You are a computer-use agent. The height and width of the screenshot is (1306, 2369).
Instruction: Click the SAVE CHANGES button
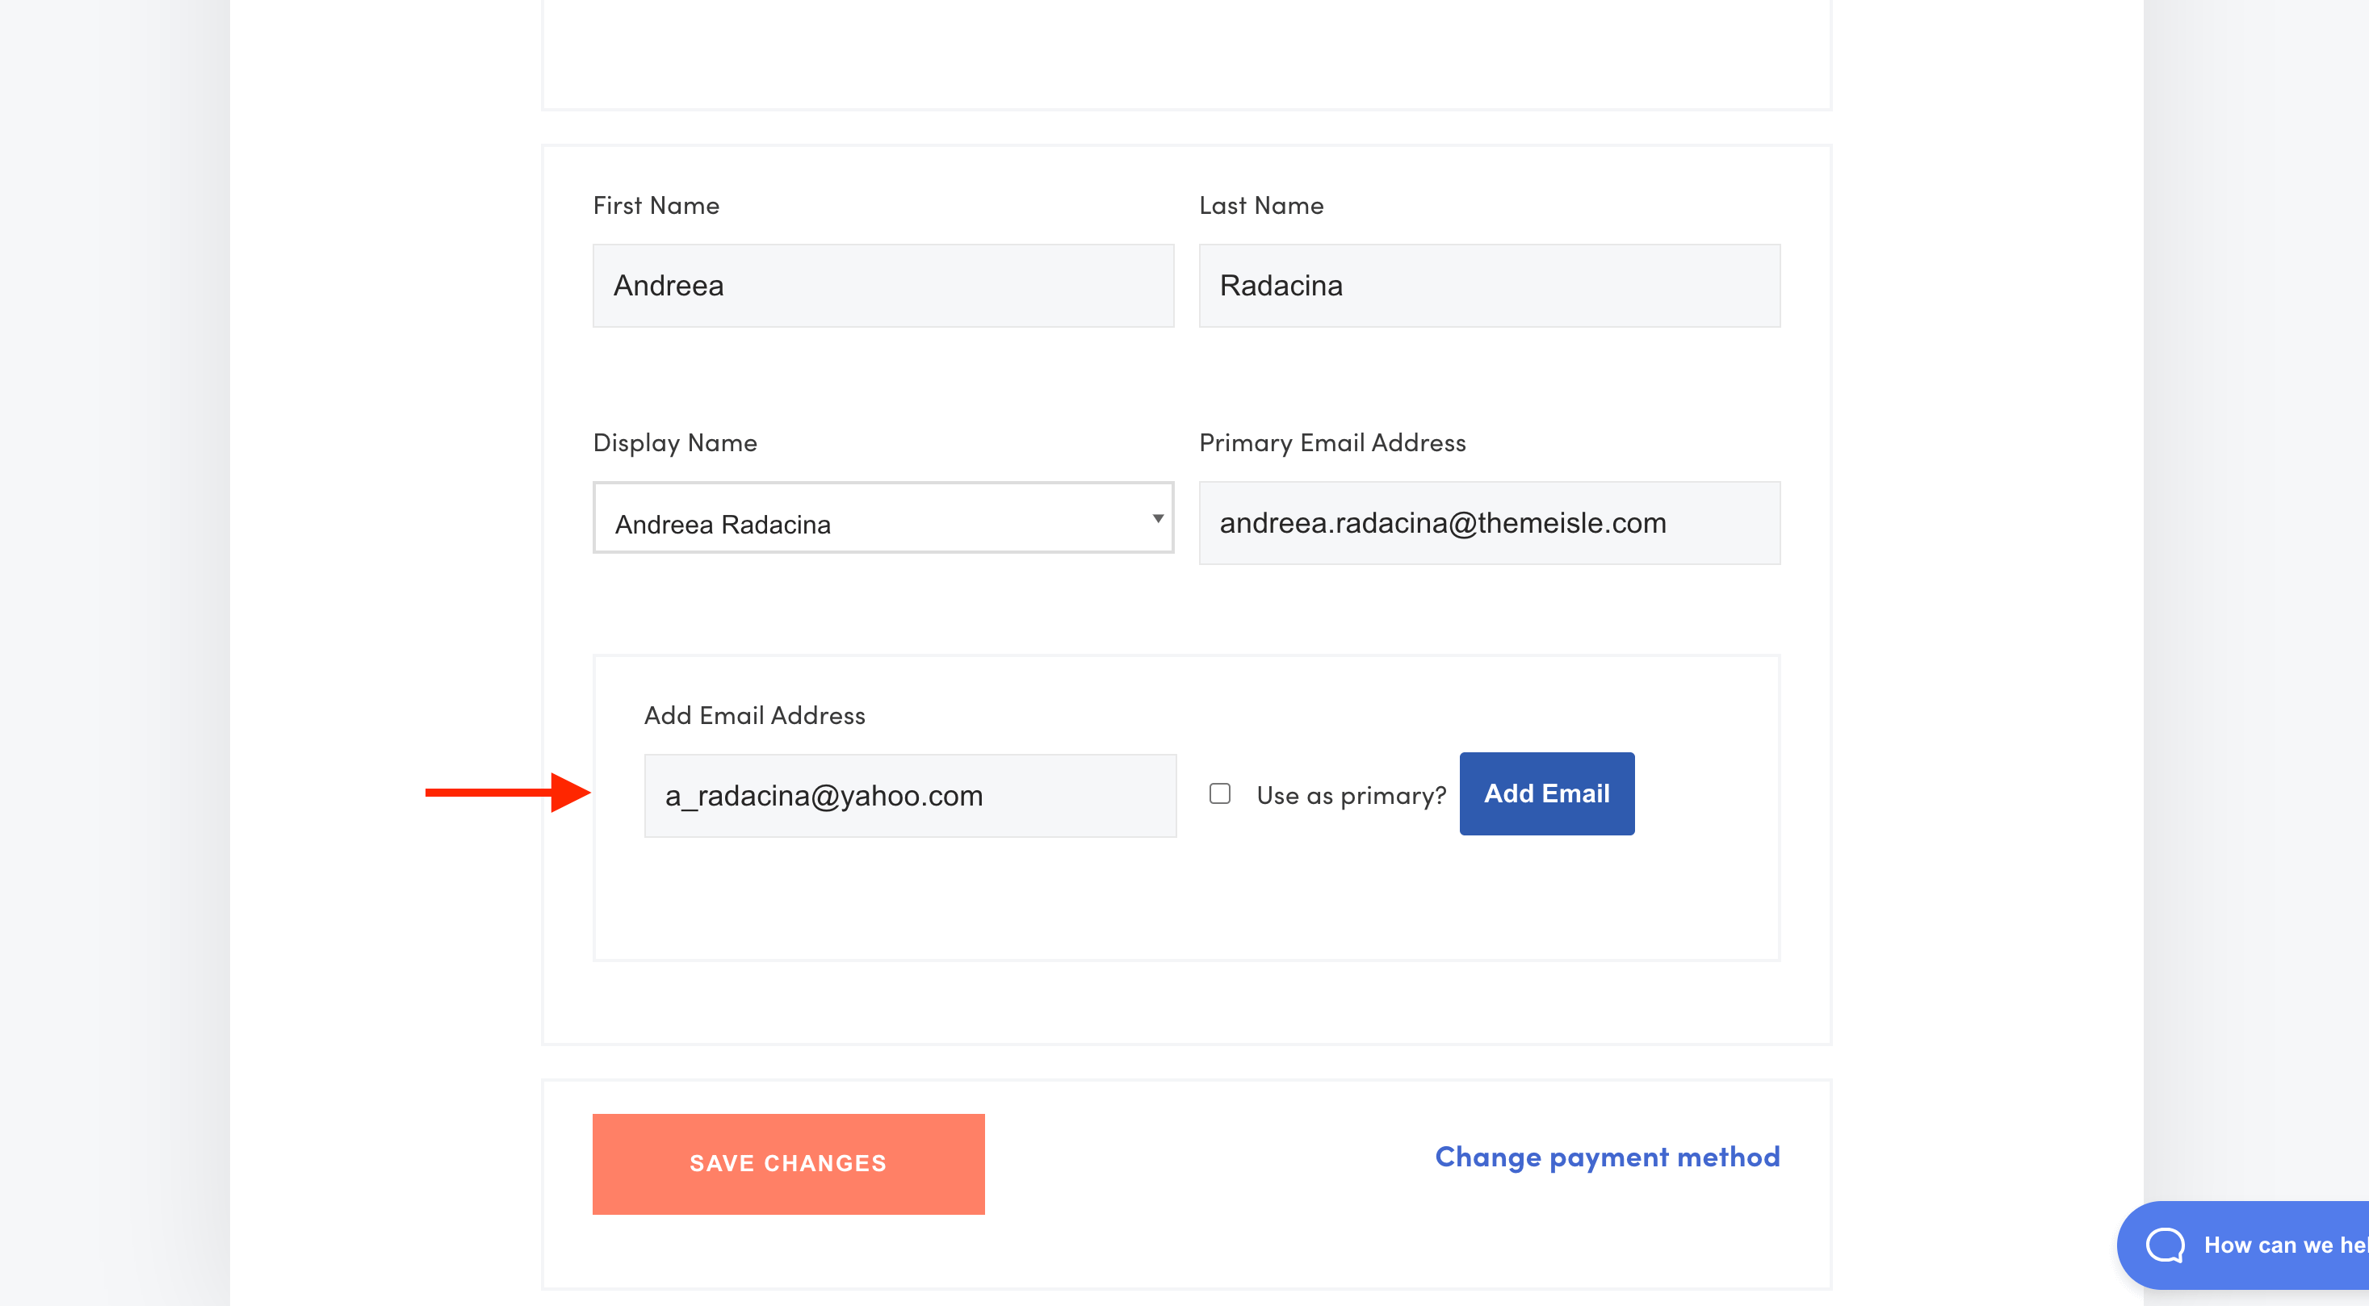(788, 1164)
